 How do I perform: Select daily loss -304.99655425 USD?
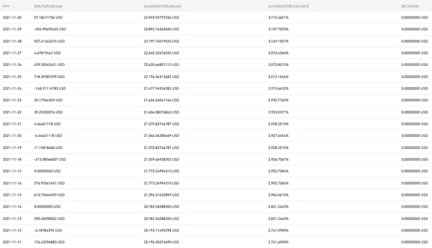(50, 29)
